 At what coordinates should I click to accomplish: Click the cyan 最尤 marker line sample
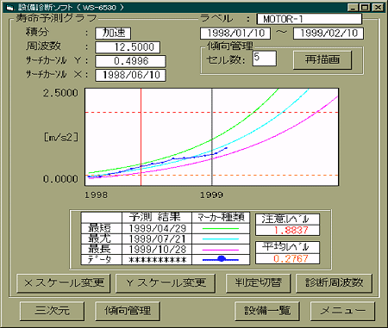[x=221, y=239]
